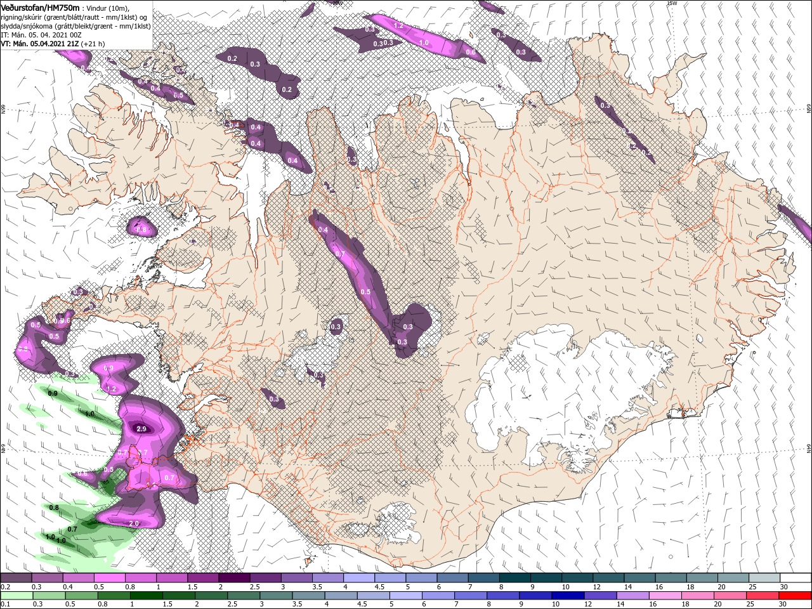Click the bright pink swatch between 0.5 and 0.8, top row
812x609 pixels.
coord(109,578)
